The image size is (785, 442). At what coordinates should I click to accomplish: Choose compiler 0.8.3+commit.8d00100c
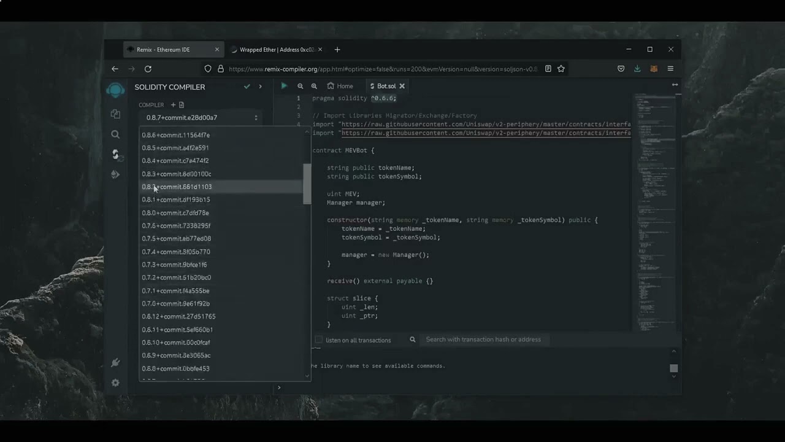(x=221, y=174)
